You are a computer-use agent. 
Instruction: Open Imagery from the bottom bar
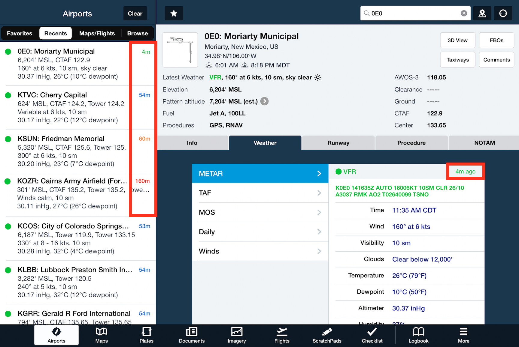pos(237,335)
